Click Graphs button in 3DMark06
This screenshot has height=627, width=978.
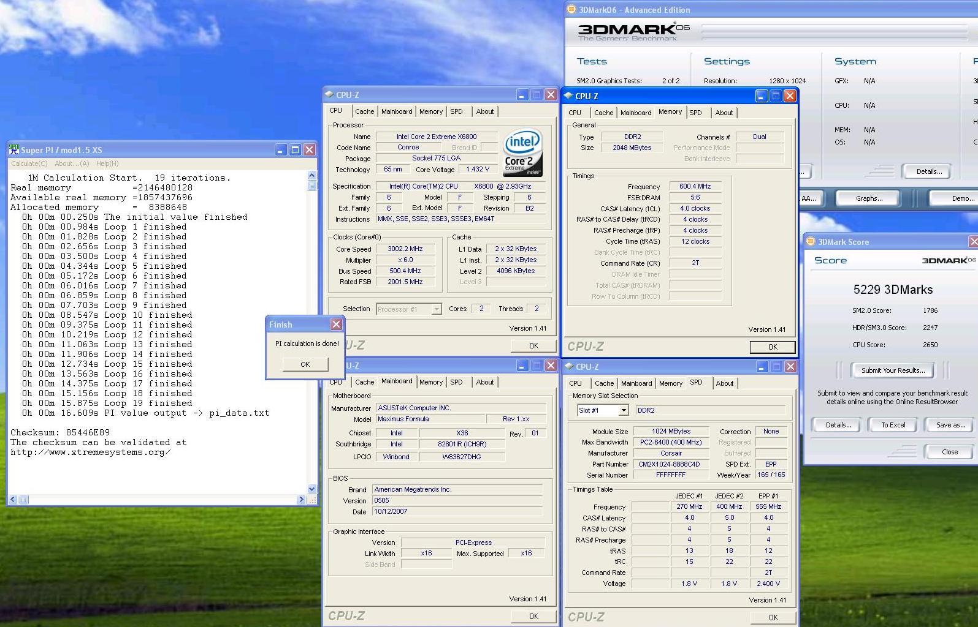click(869, 198)
